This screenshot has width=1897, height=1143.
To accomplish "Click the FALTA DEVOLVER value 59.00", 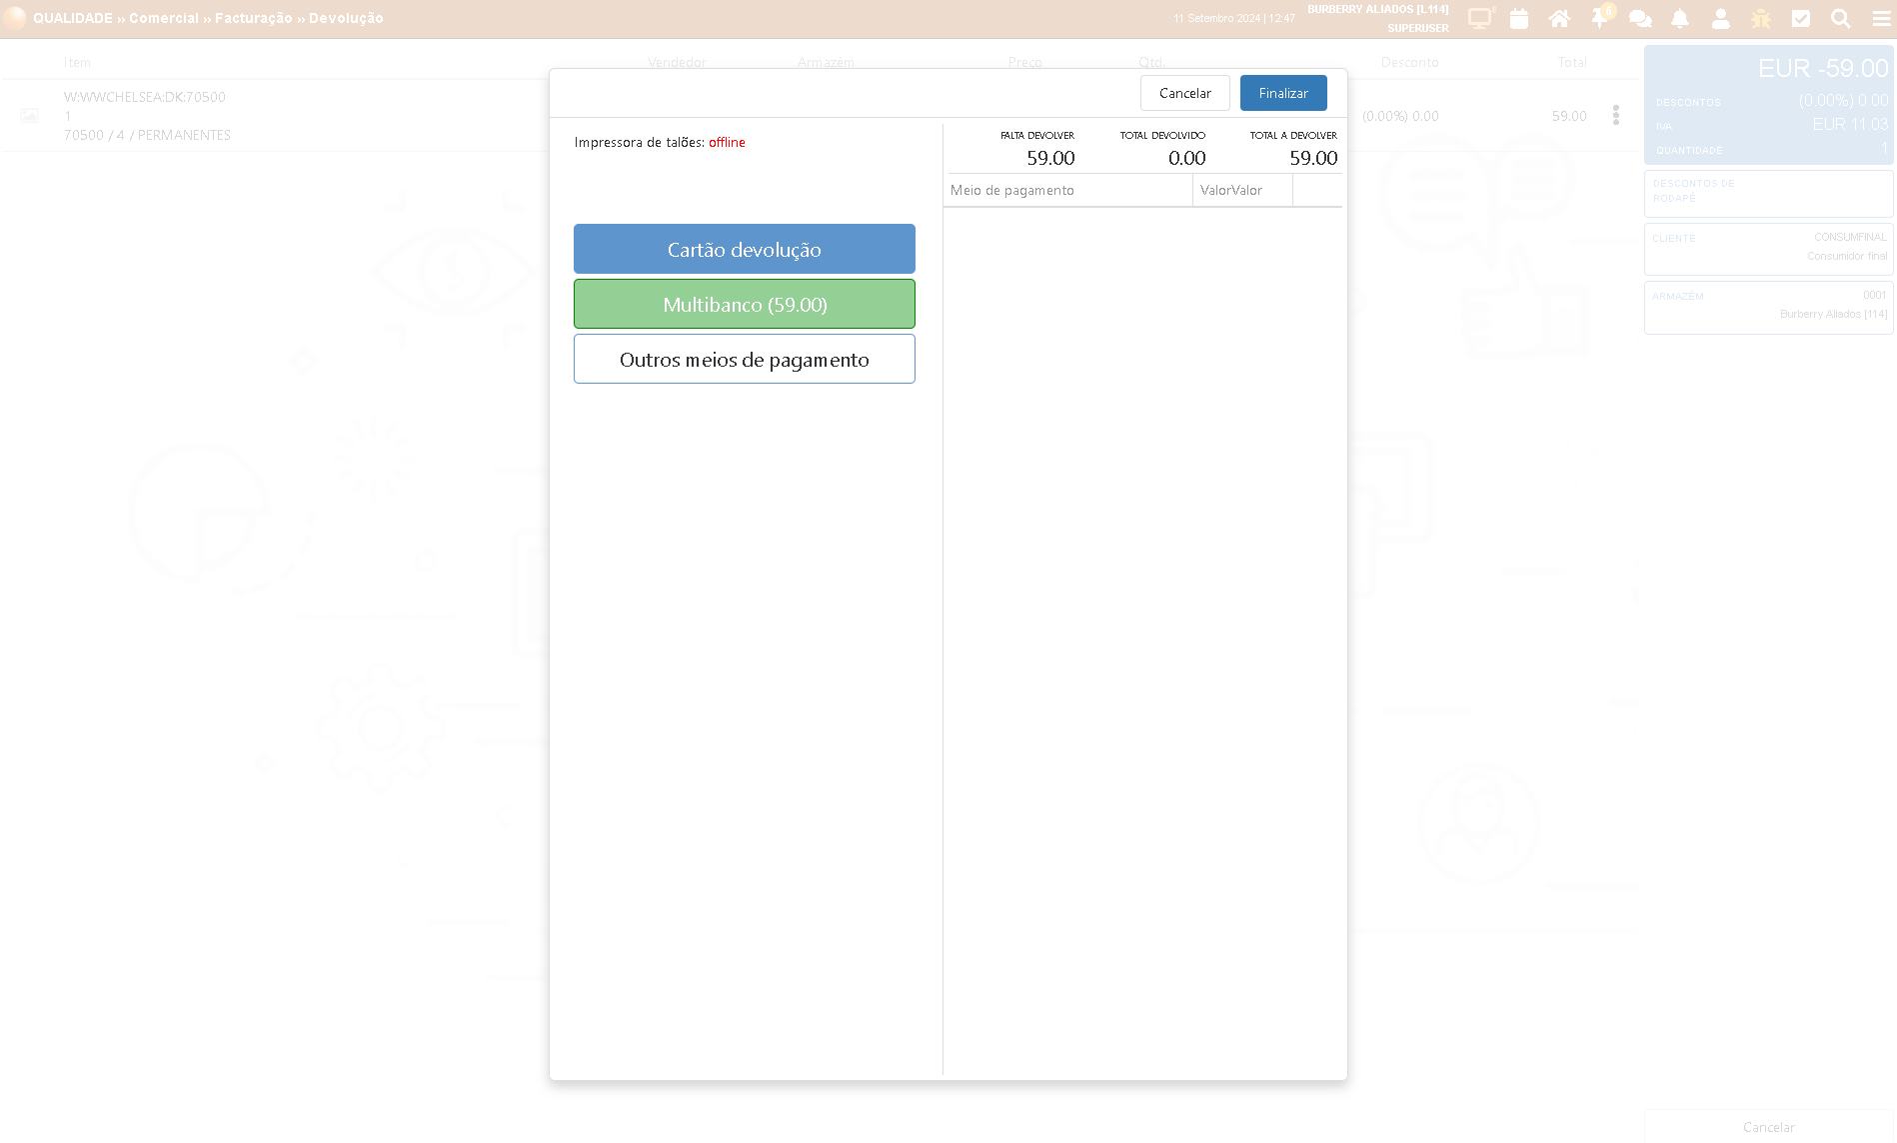I will click(1050, 158).
